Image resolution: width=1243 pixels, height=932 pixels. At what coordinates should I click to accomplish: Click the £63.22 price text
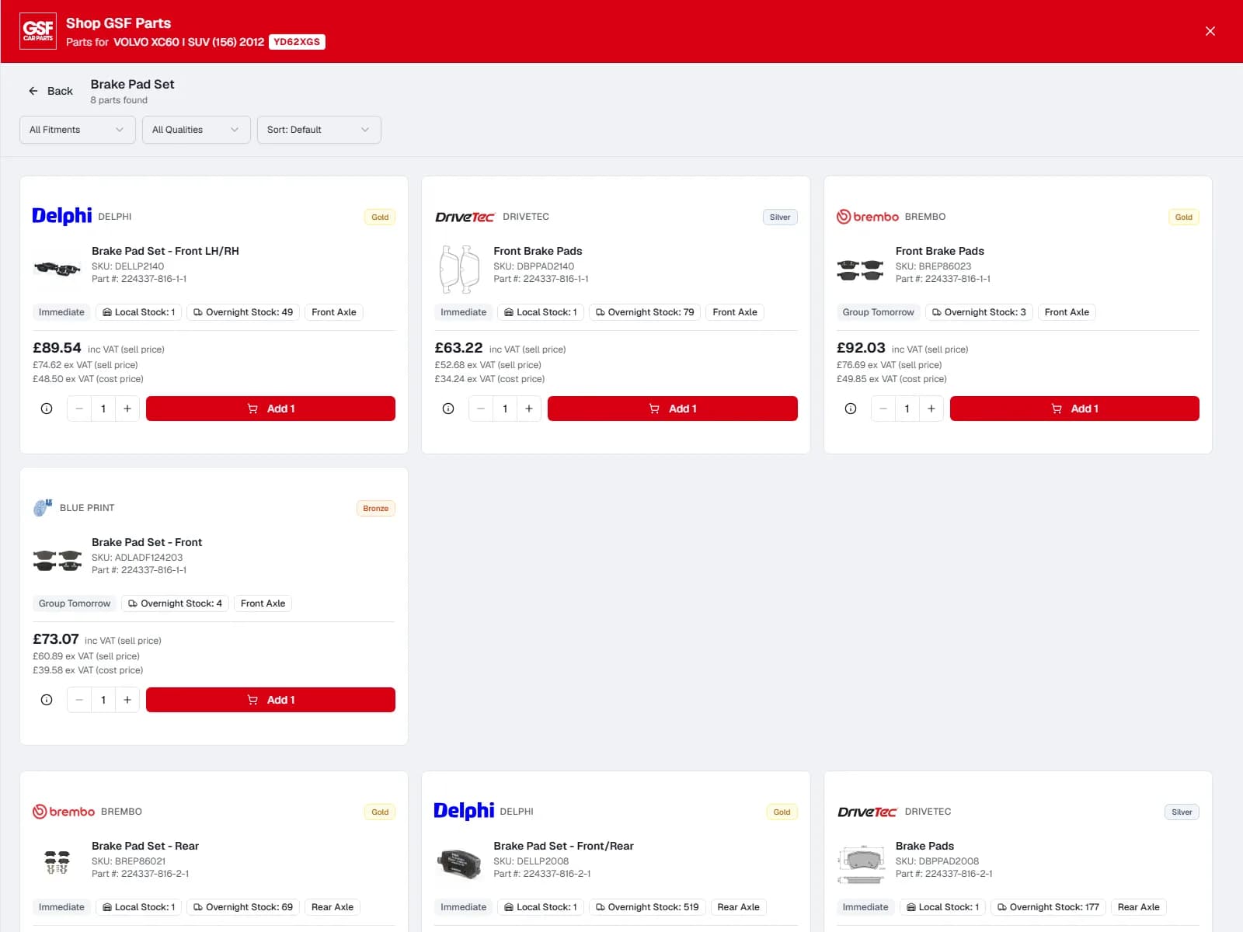(458, 348)
